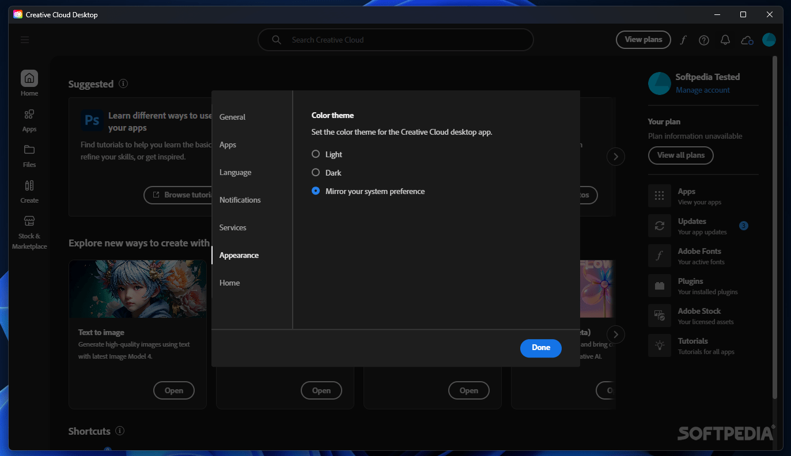The width and height of the screenshot is (791, 456).
Task: Click the Tutorials lightbulb icon
Action: [x=660, y=345]
